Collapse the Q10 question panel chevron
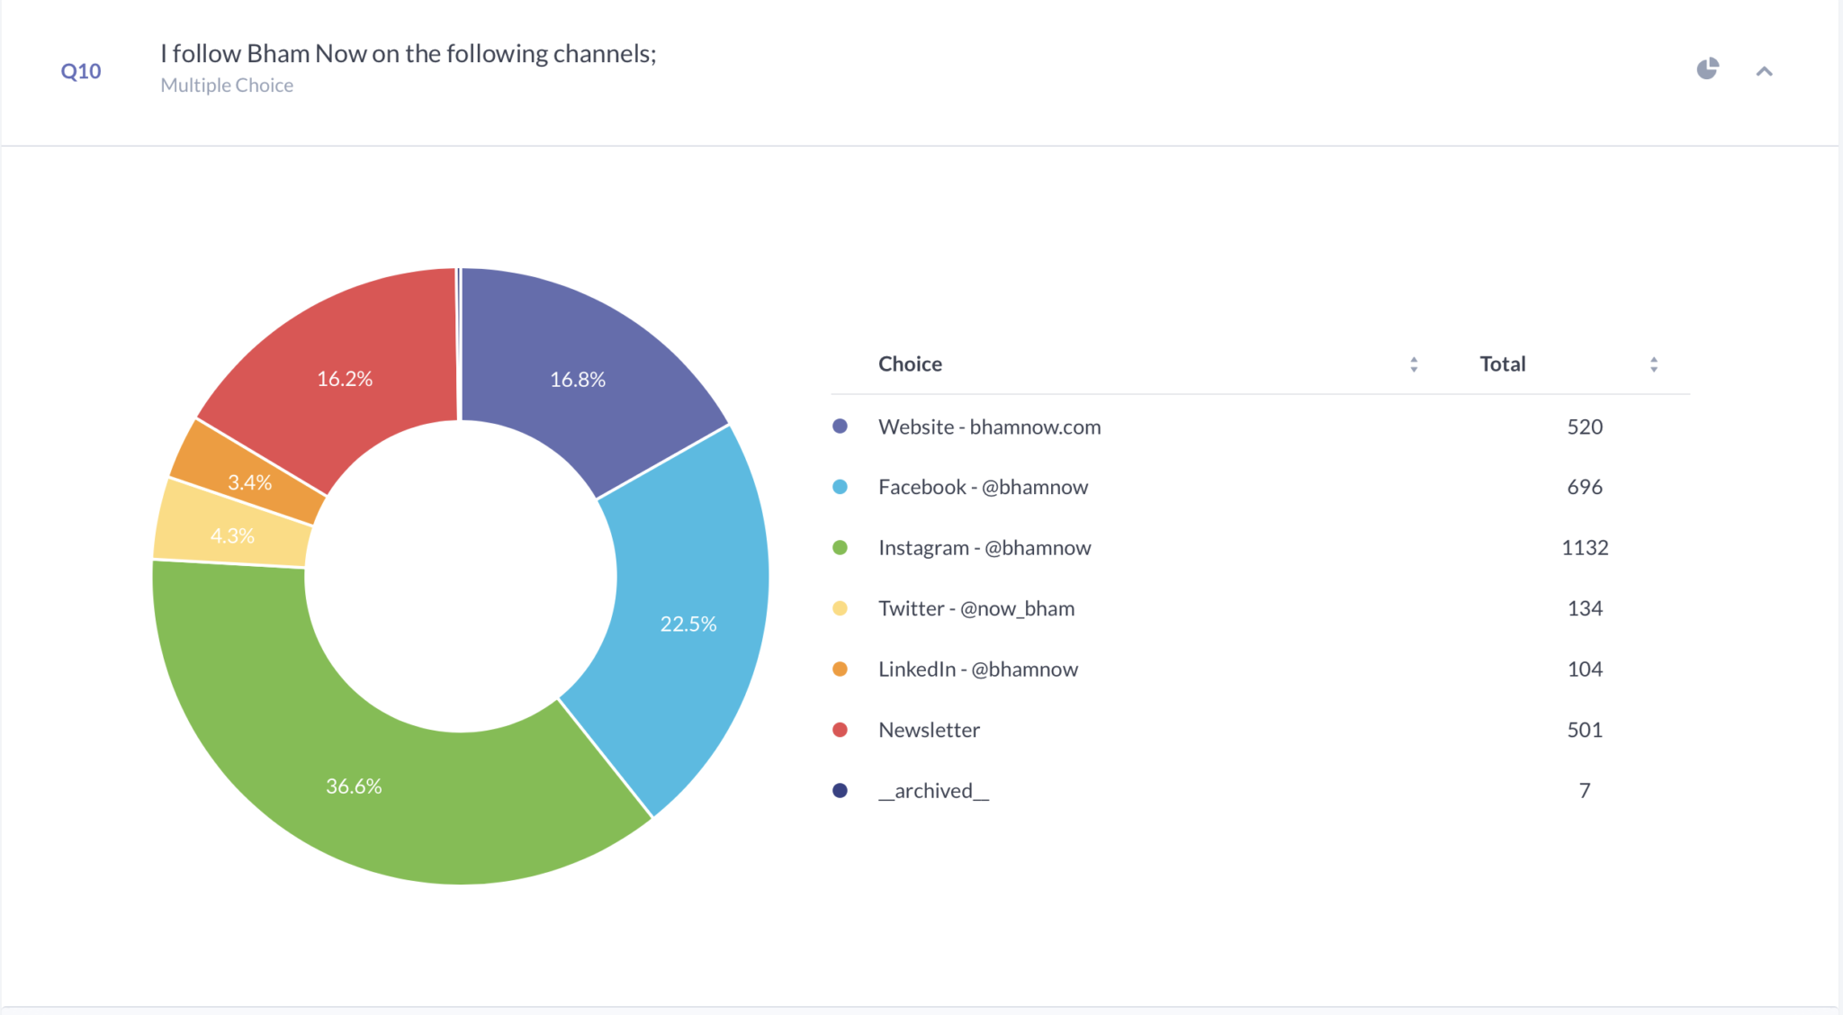The width and height of the screenshot is (1843, 1015). point(1764,71)
